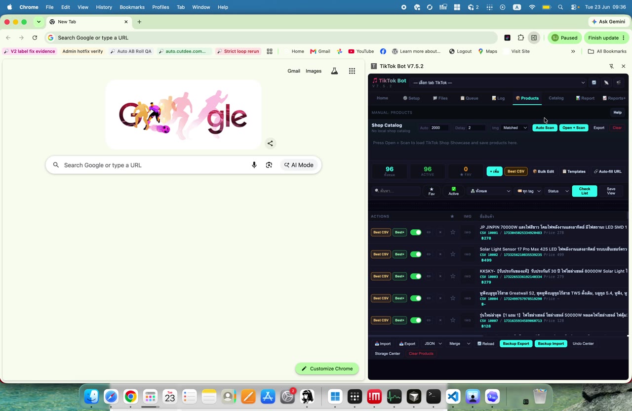
Task: Open the ทุก tag filter dropdown
Action: pos(529,191)
